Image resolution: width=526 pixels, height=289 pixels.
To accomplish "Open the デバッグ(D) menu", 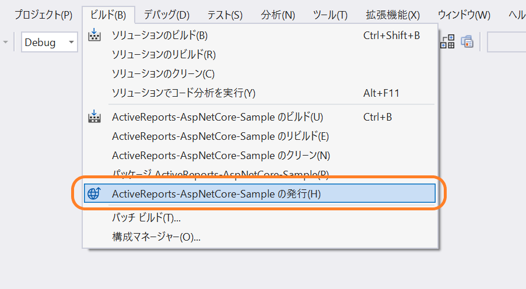I will tap(166, 15).
